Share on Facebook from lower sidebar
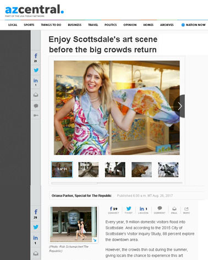 click(x=36, y=214)
